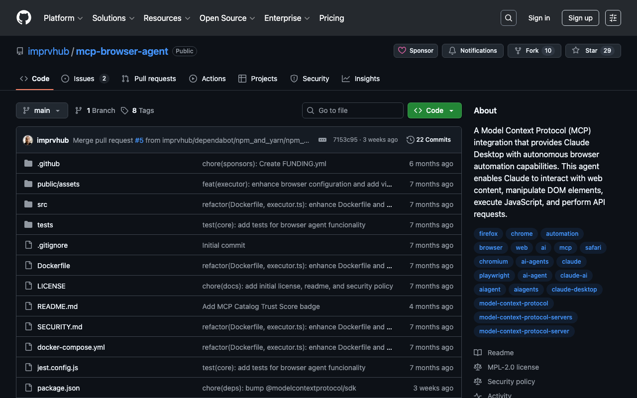Click the Go to file search field
The width and height of the screenshot is (637, 398).
[353, 110]
